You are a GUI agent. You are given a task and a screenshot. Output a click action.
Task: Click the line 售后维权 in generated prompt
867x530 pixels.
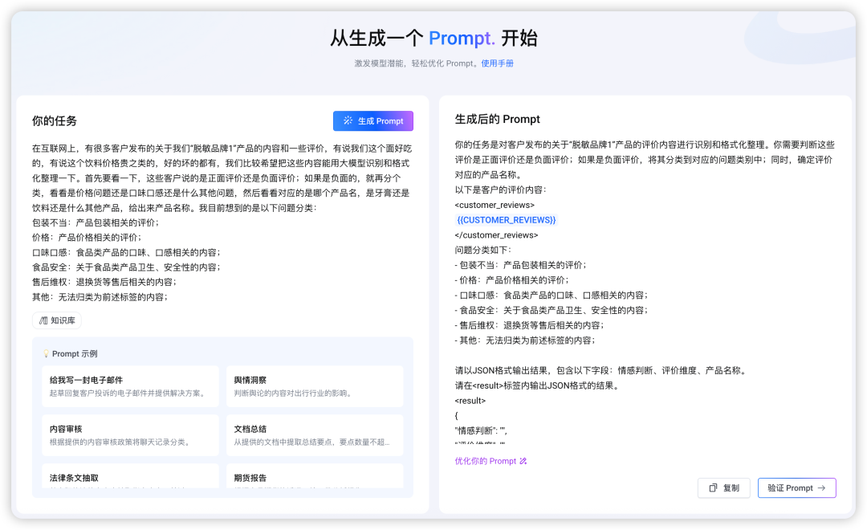click(x=529, y=325)
